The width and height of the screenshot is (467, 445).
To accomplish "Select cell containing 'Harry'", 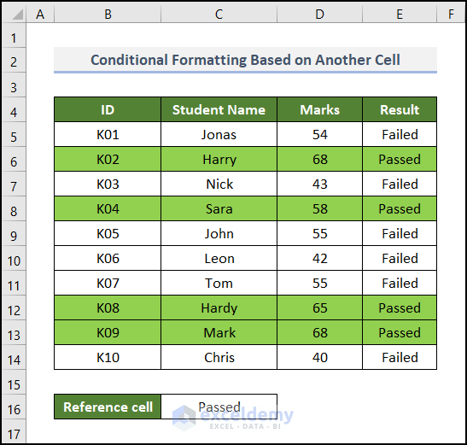I will pos(219,159).
